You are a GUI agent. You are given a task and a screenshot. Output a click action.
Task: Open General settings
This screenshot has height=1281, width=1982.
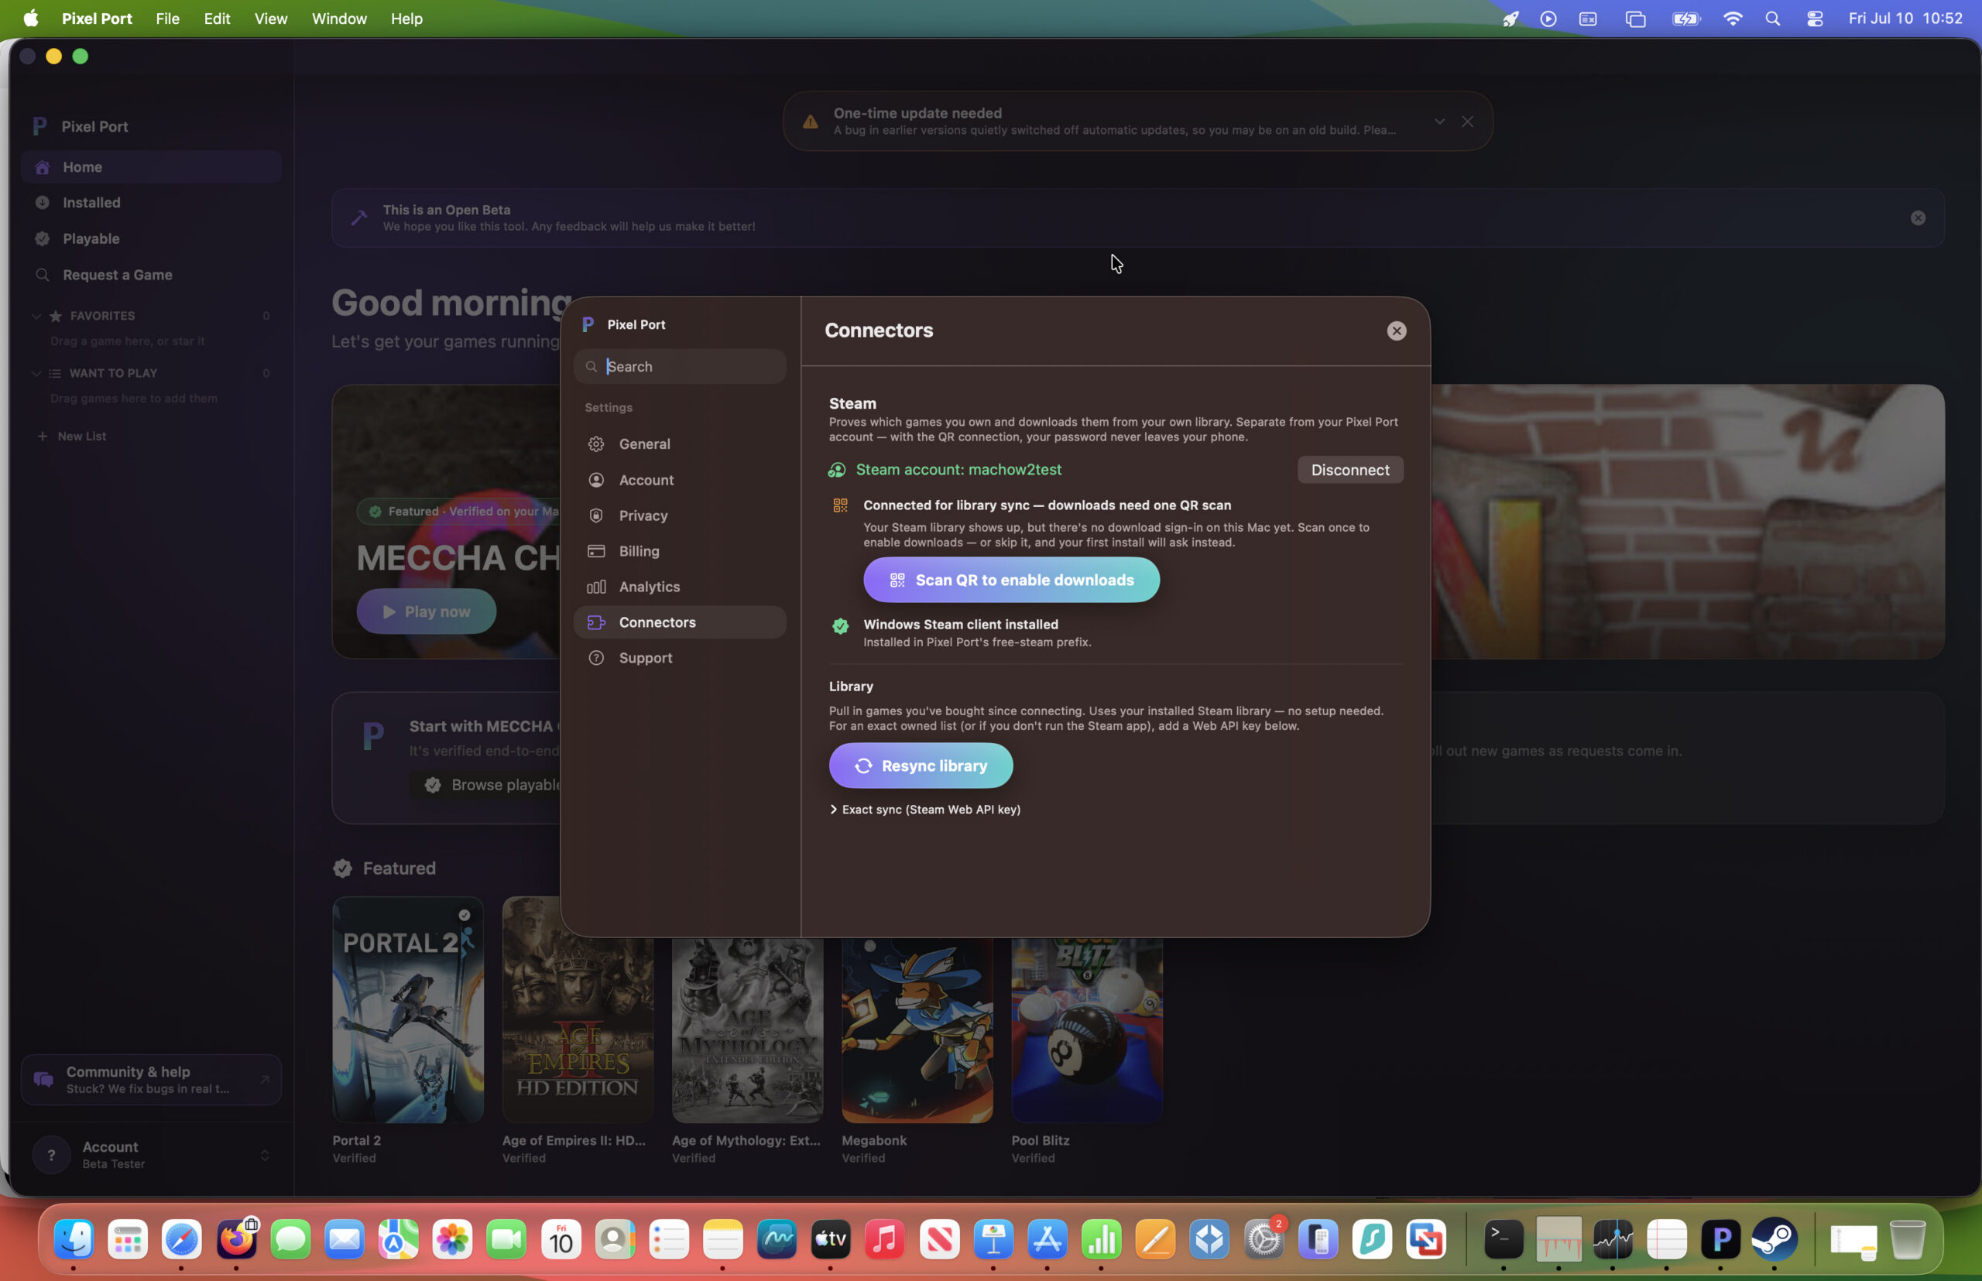679,444
